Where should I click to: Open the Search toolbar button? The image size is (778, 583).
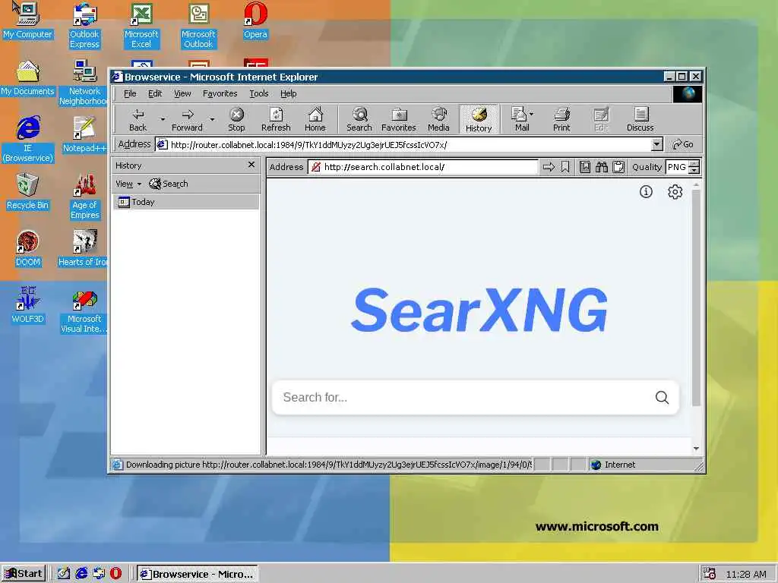(x=359, y=119)
